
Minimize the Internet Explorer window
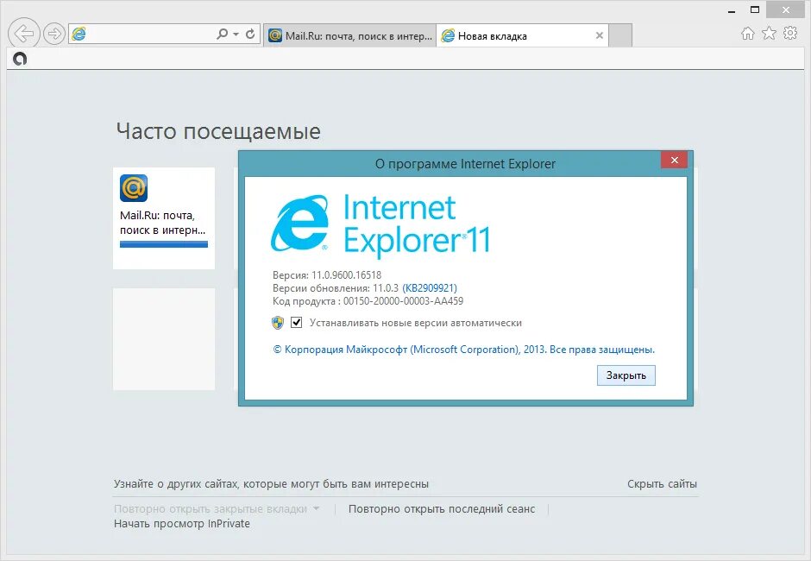(732, 11)
